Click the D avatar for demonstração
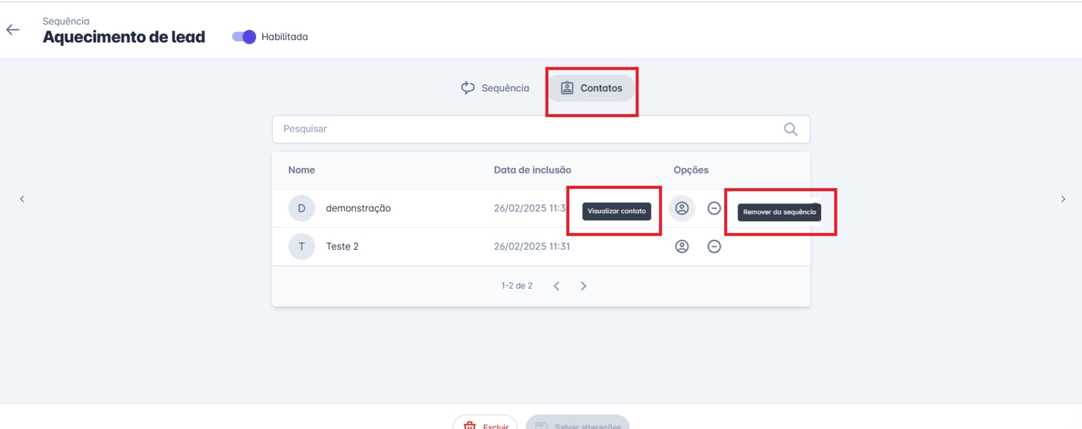Viewport: 1082px width, 429px height. [302, 209]
